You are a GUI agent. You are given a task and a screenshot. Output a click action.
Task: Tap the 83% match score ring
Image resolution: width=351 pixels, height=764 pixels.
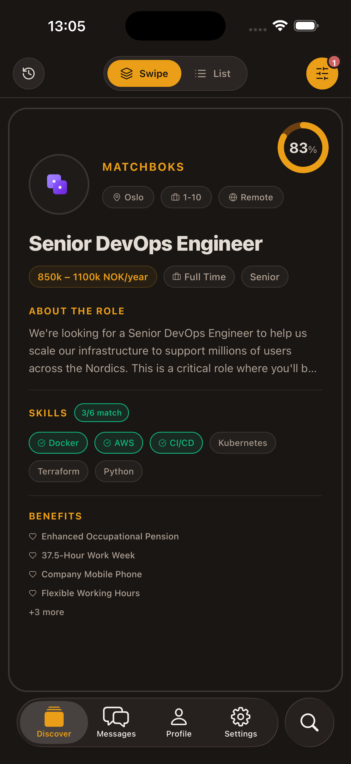303,148
